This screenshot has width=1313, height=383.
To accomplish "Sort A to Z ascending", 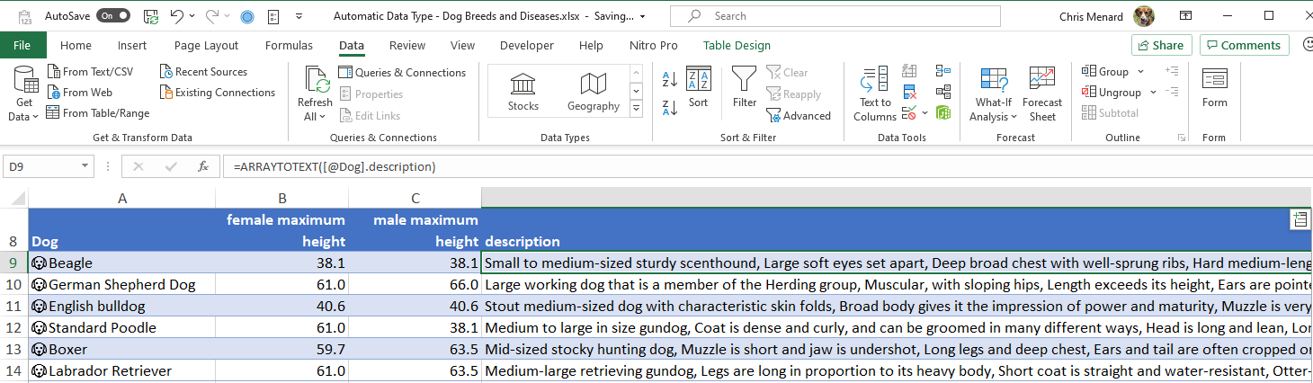I will (669, 79).
